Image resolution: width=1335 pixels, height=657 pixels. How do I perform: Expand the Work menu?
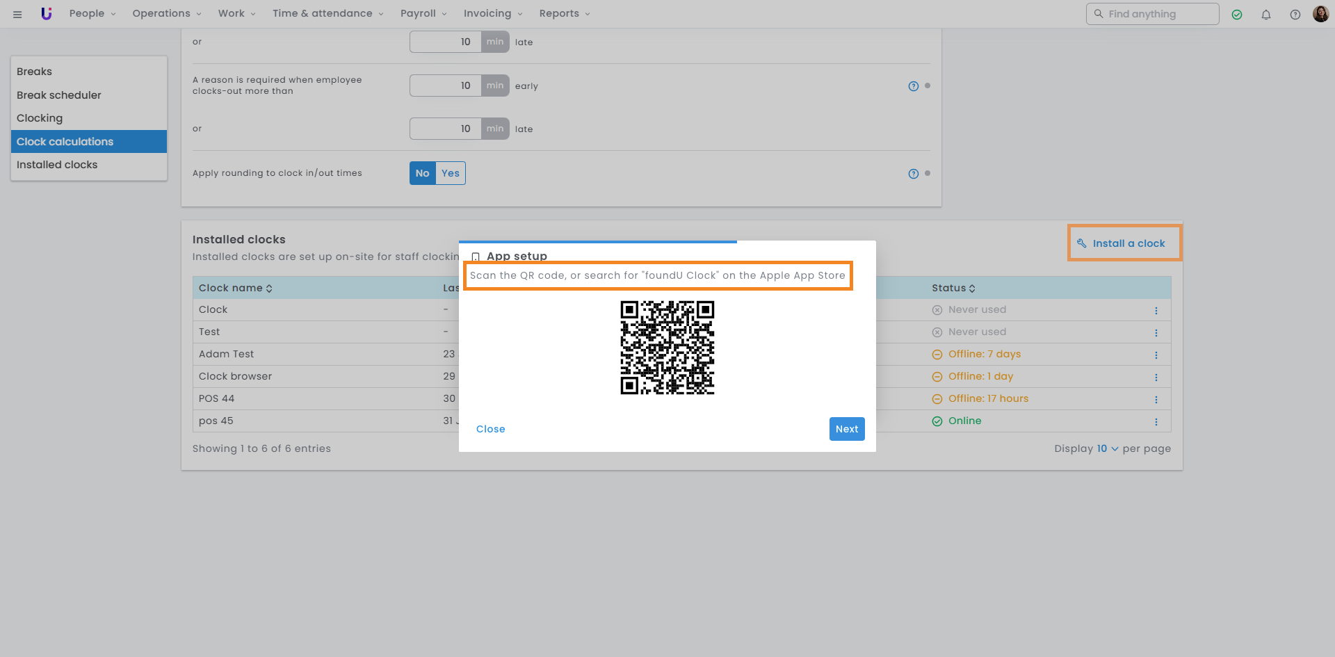[237, 13]
